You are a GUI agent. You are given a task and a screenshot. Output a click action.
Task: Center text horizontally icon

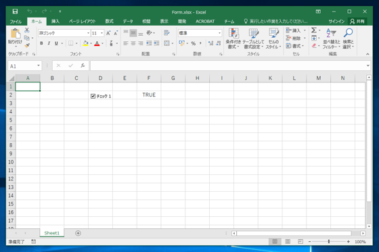pyautogui.click(x=133, y=43)
